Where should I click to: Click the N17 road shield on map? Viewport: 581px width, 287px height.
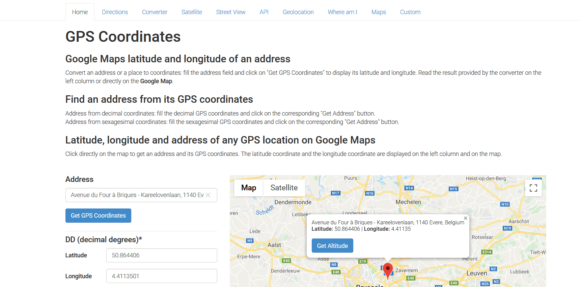click(x=336, y=193)
